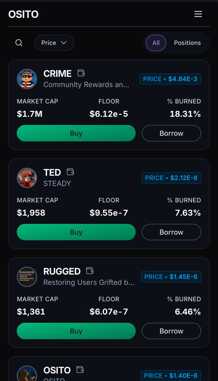Click the wallet icon beside OSITO token
Viewport: 218px width, 381px height.
(80, 370)
